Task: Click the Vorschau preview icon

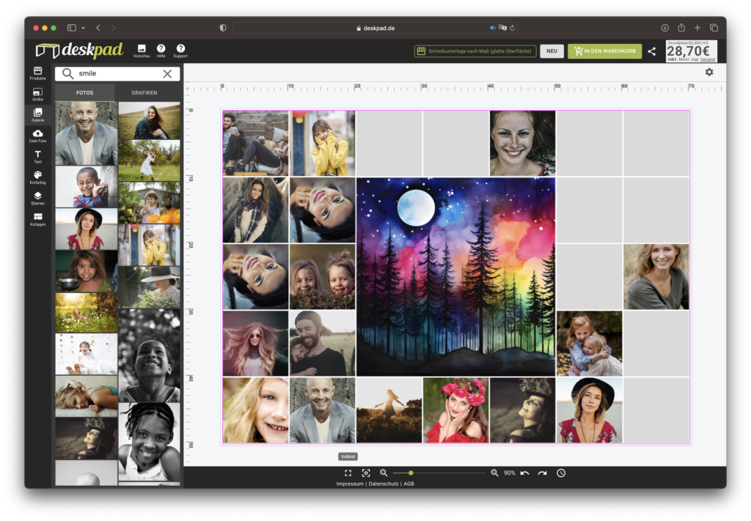Action: click(142, 50)
